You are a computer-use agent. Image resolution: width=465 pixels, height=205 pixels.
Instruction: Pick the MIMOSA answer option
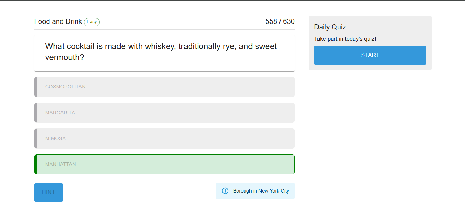(164, 138)
